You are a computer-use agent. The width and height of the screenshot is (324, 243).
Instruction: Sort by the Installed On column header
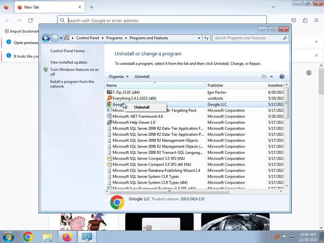point(275,85)
